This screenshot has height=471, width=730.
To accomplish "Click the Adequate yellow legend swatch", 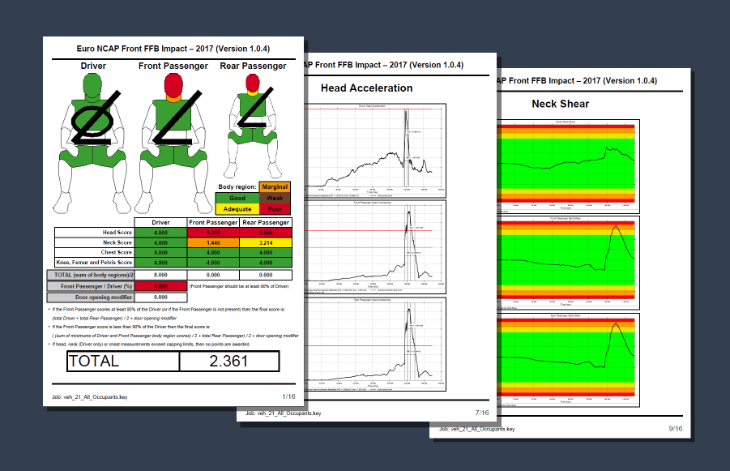I will 237,208.
